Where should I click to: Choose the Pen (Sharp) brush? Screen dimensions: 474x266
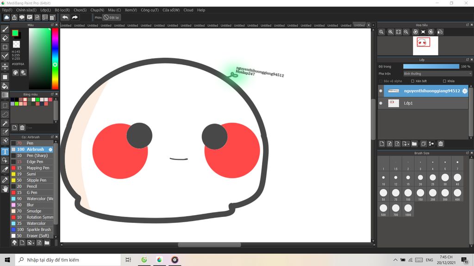tap(32, 156)
